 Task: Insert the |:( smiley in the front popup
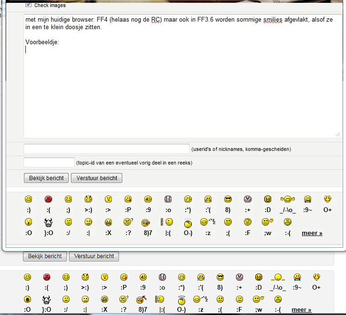[x=167, y=222]
